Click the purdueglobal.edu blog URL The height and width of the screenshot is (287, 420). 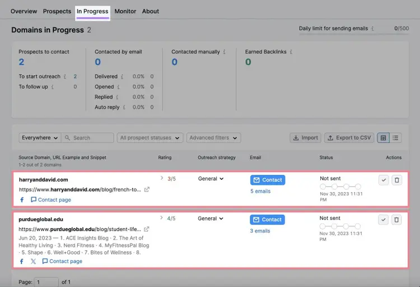tap(80, 229)
